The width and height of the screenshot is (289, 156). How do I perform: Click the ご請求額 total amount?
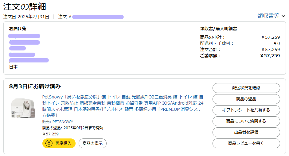[x=270, y=56]
